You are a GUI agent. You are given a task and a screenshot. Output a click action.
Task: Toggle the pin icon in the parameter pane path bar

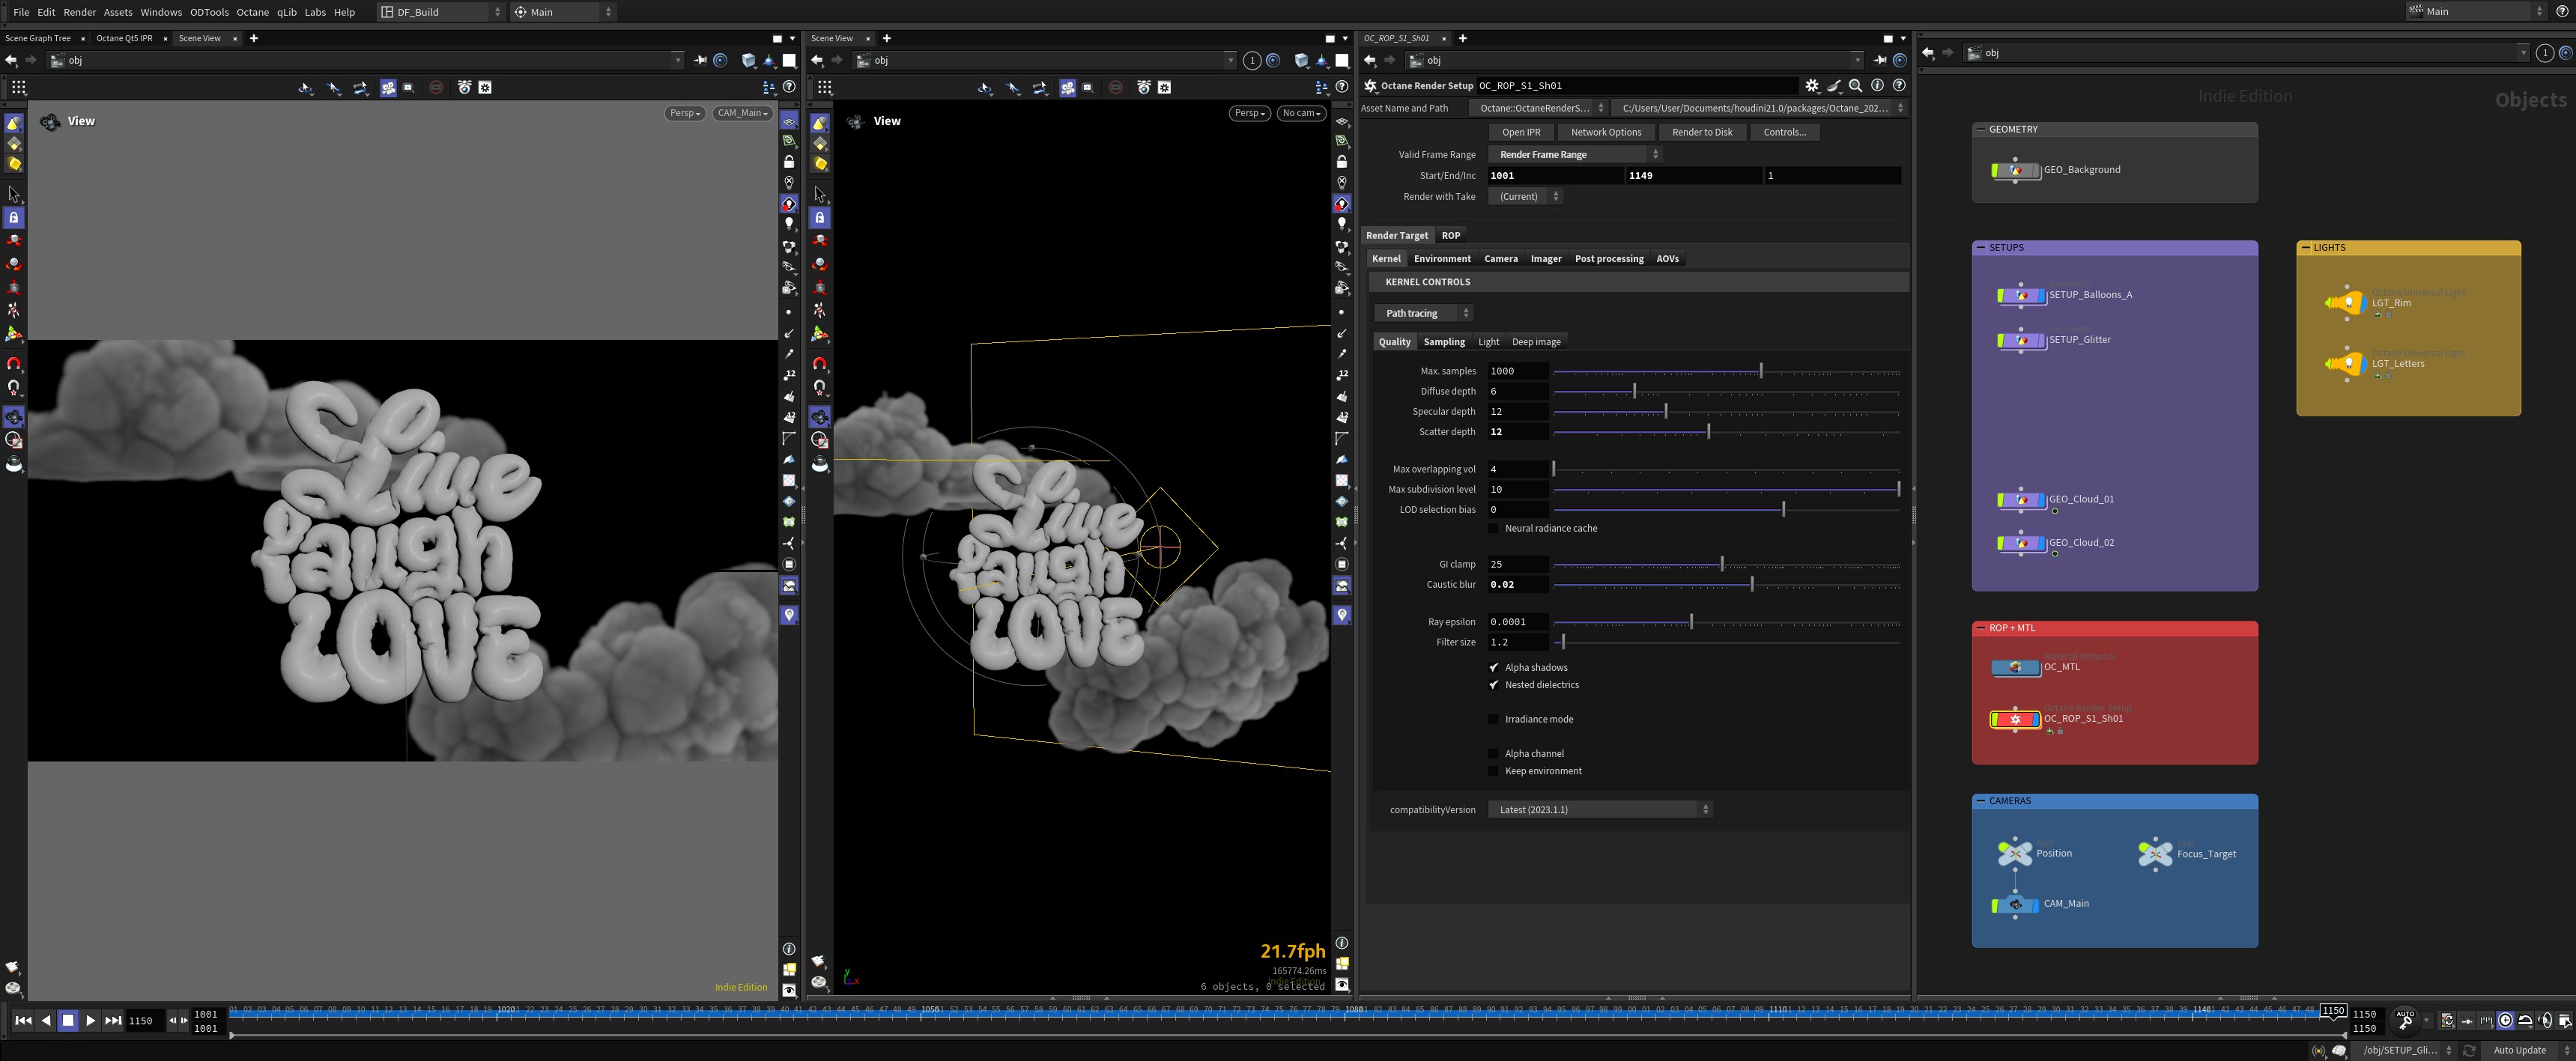1880,61
